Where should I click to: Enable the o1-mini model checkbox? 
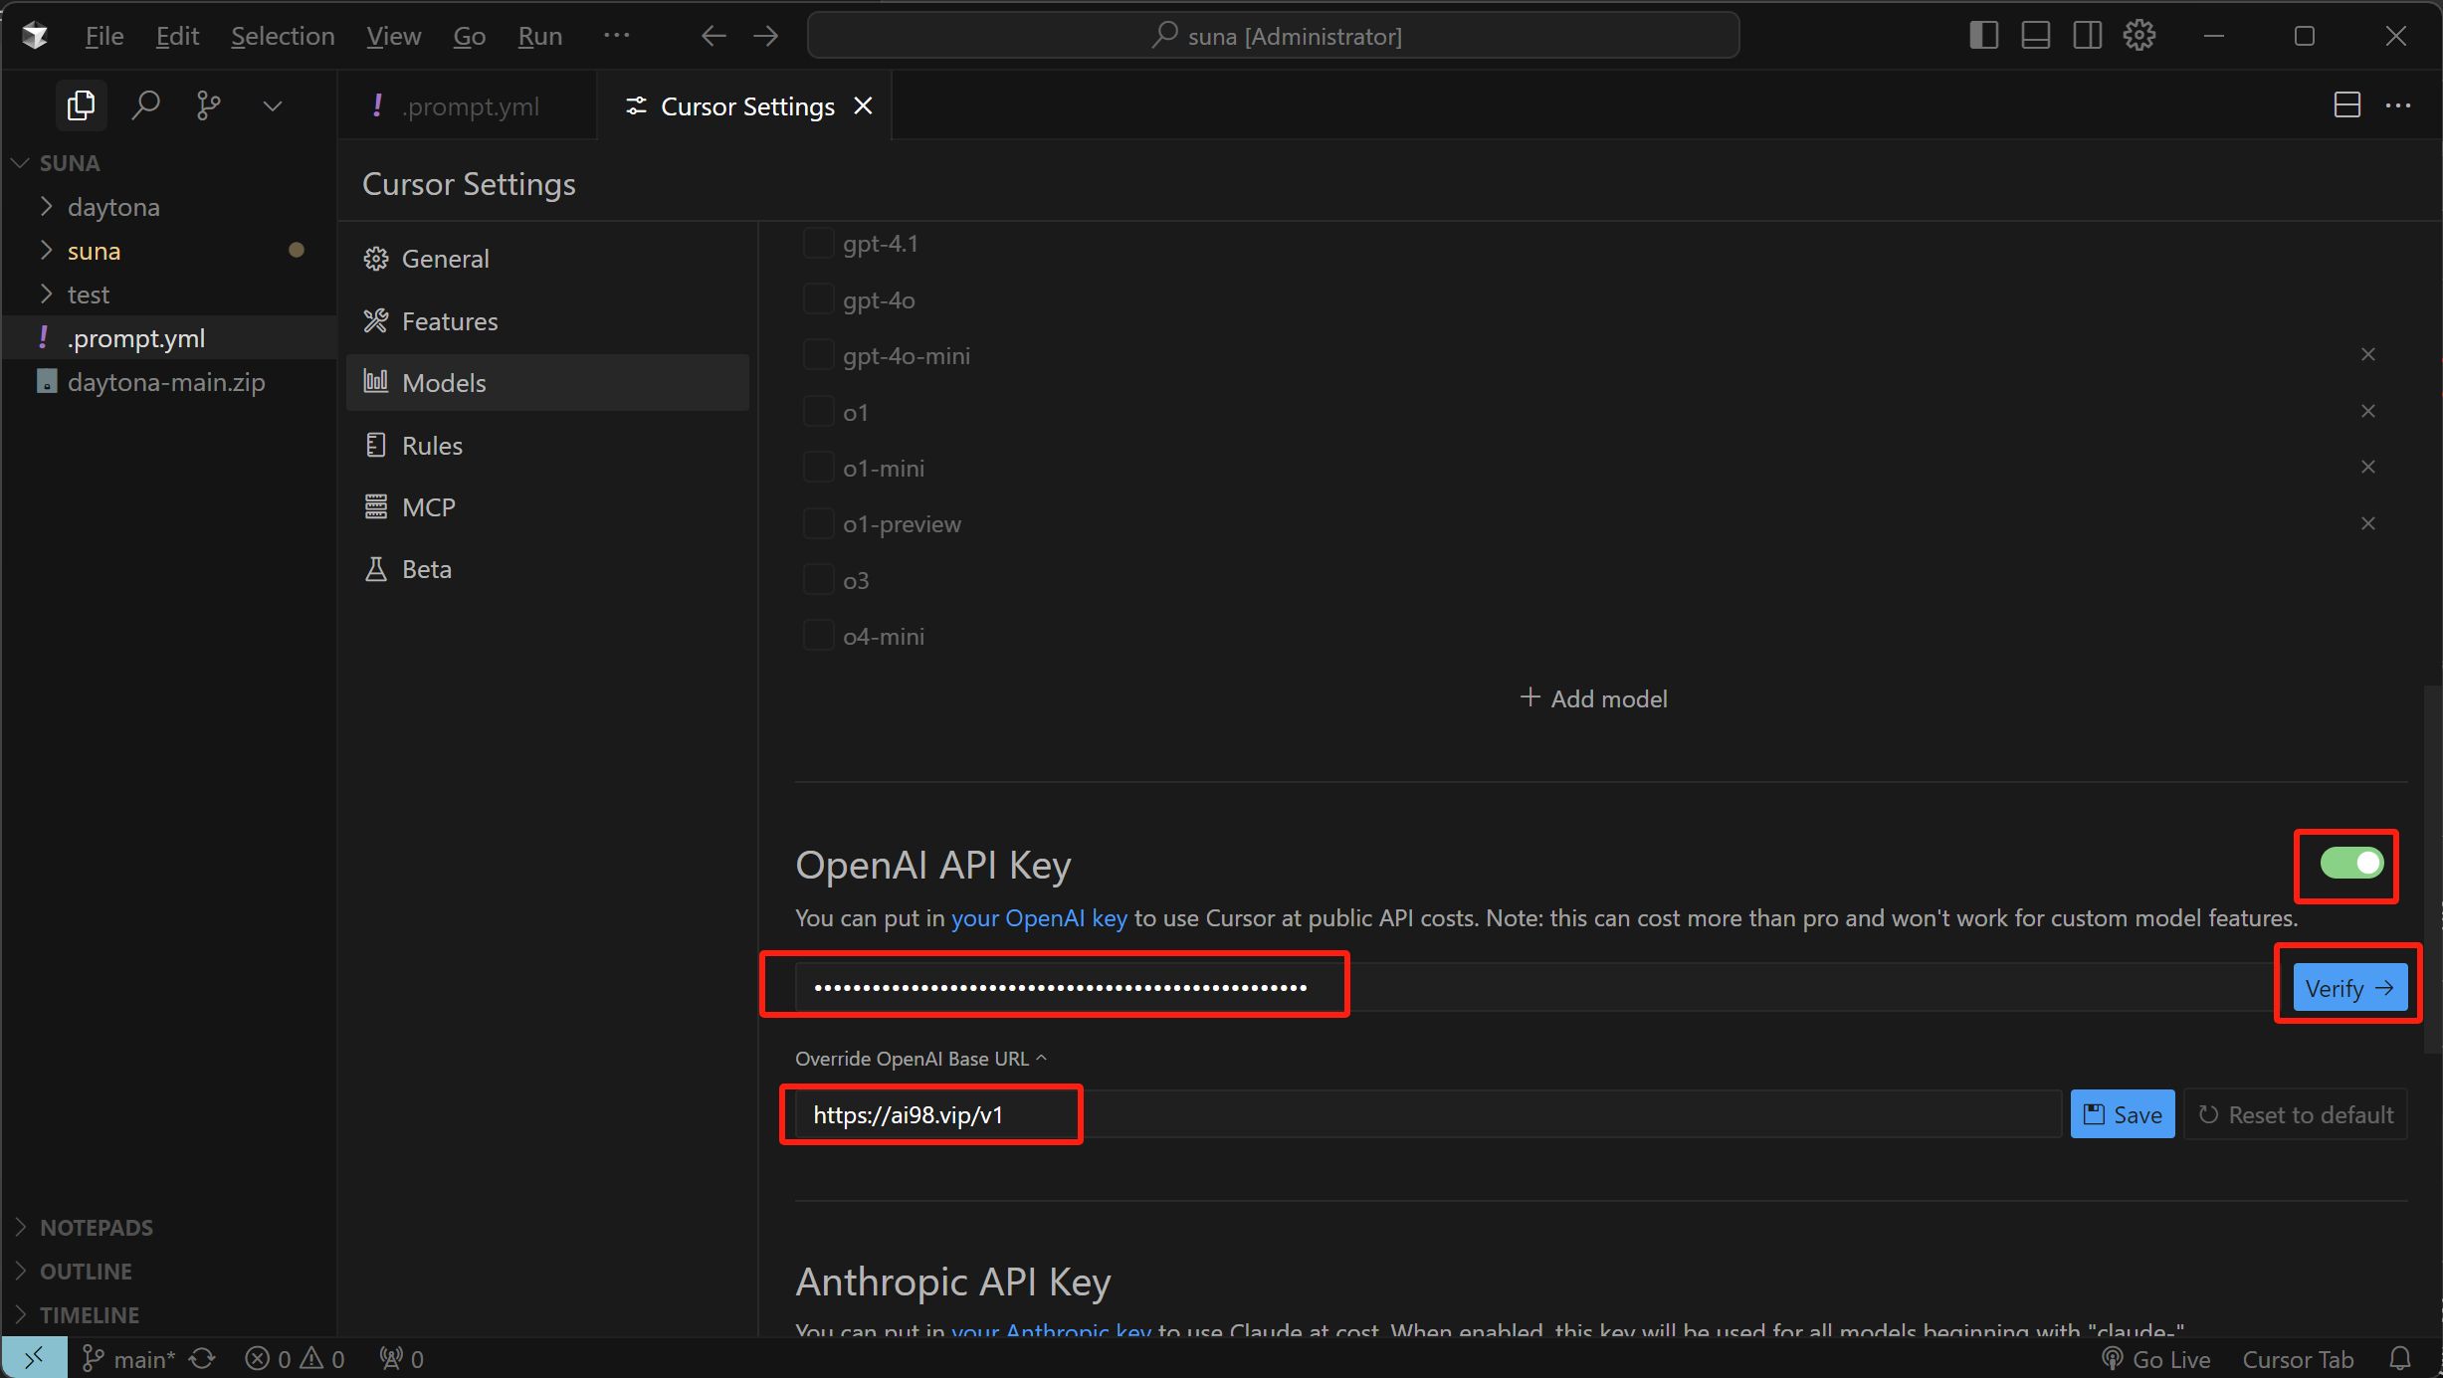click(x=818, y=468)
